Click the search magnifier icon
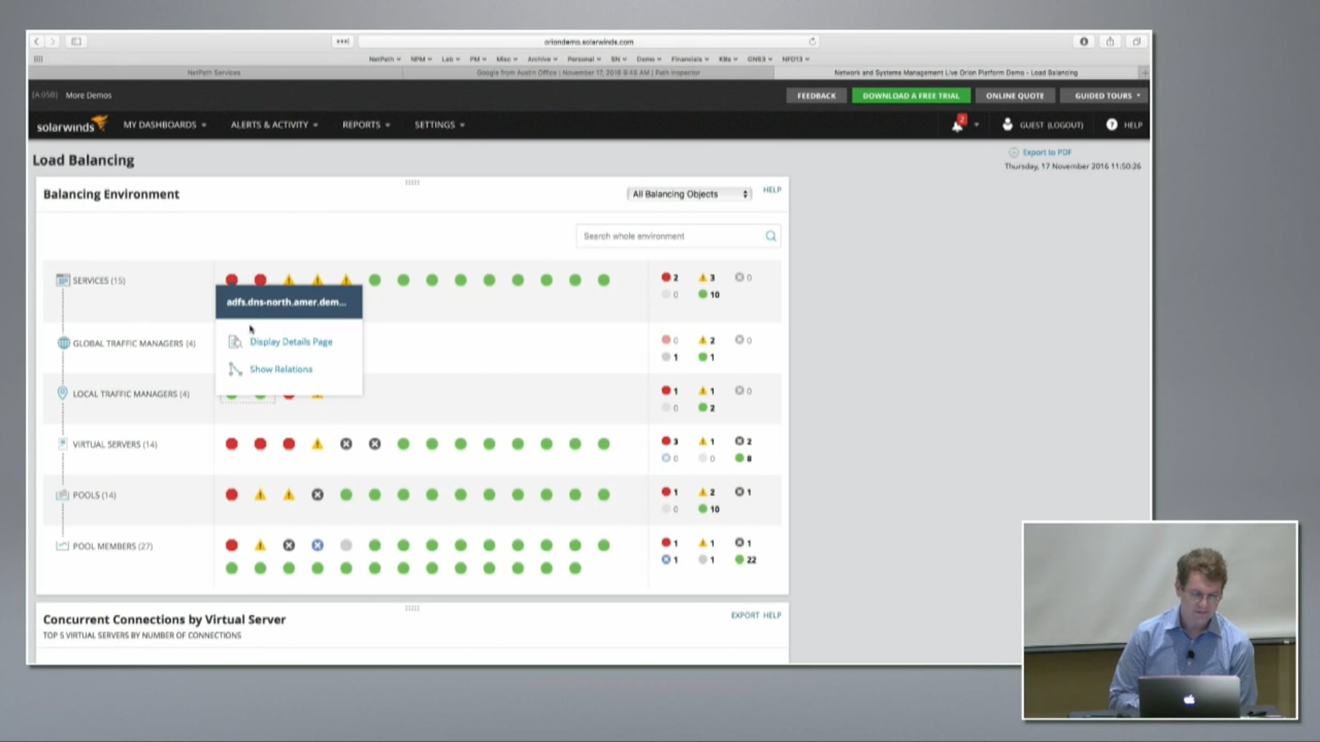 [x=771, y=236]
